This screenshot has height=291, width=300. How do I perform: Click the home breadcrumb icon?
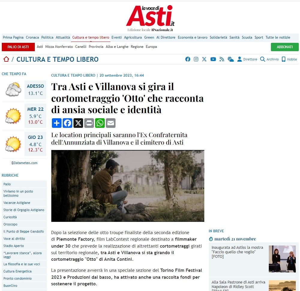pyautogui.click(x=6, y=59)
